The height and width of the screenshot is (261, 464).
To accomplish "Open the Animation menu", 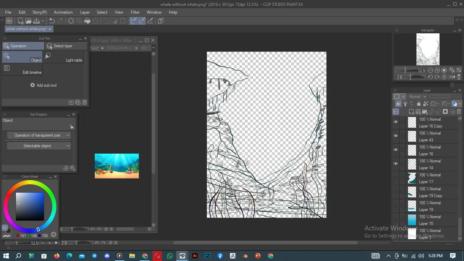I will (x=63, y=12).
